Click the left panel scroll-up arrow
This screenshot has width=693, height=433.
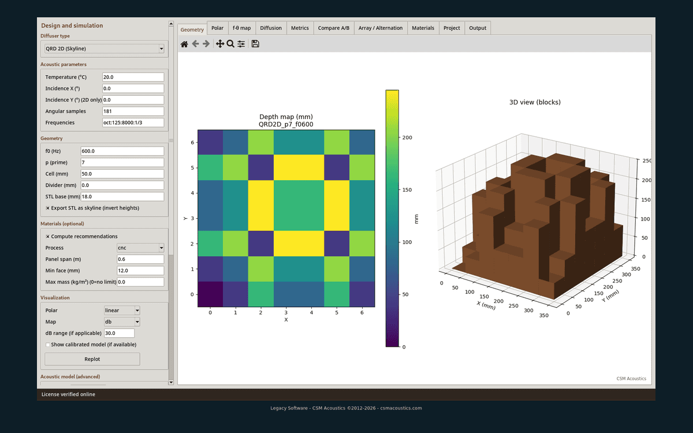pos(171,24)
